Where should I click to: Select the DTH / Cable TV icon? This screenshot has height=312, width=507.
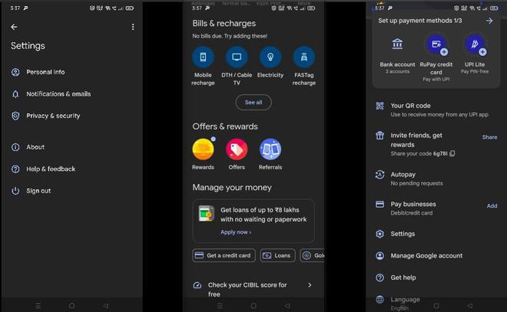(237, 57)
